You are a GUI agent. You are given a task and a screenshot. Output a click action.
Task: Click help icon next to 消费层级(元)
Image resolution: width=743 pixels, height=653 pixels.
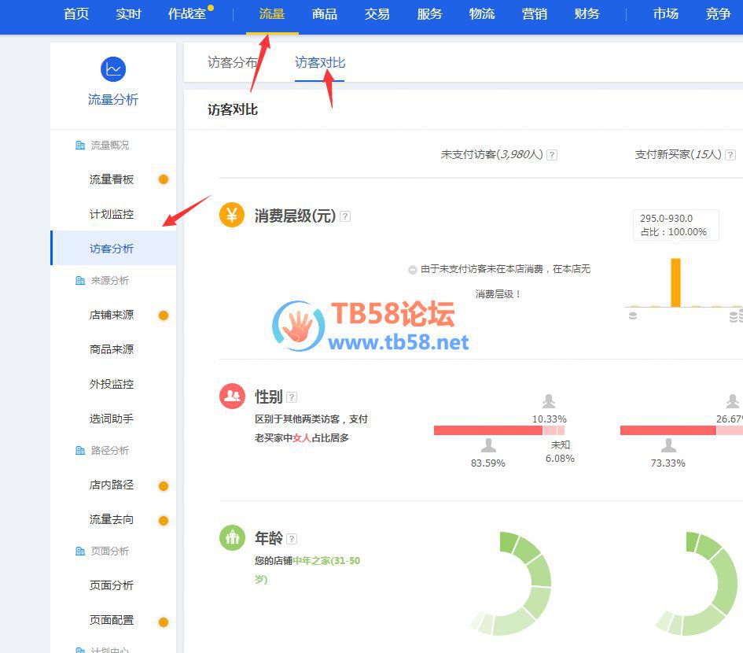click(x=345, y=216)
